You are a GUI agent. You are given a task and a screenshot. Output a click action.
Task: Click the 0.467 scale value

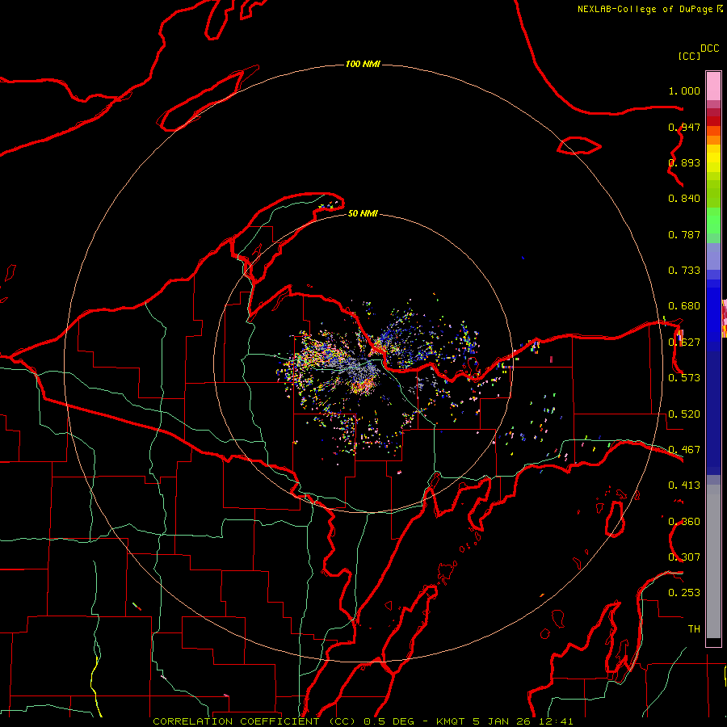click(x=684, y=450)
